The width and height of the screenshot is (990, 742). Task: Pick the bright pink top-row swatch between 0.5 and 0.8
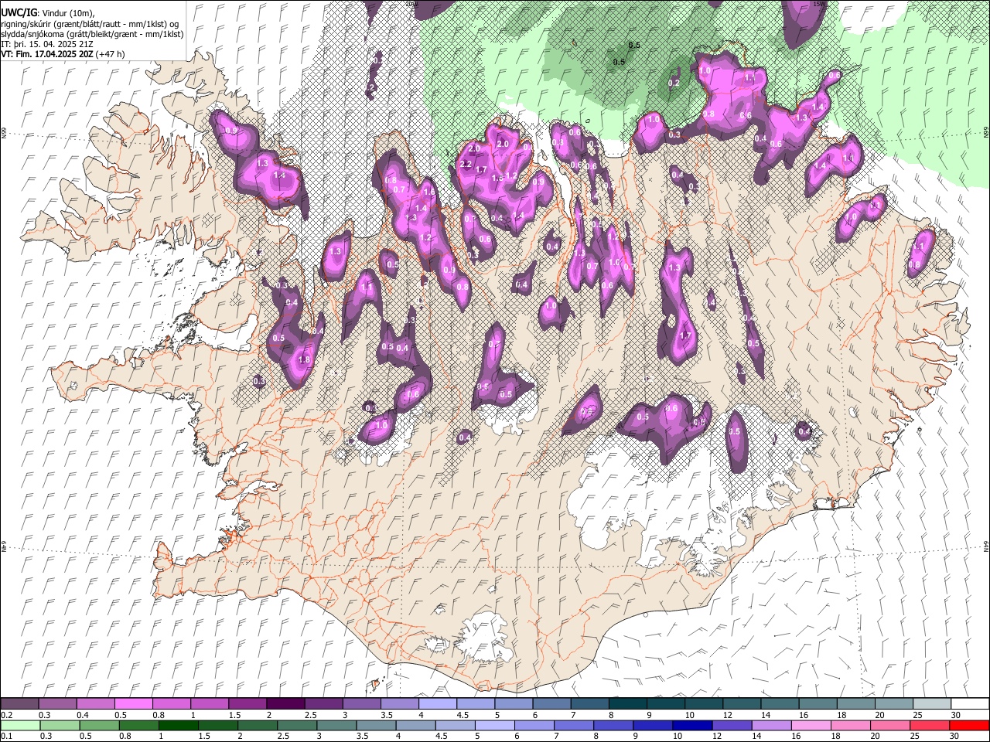(x=134, y=703)
